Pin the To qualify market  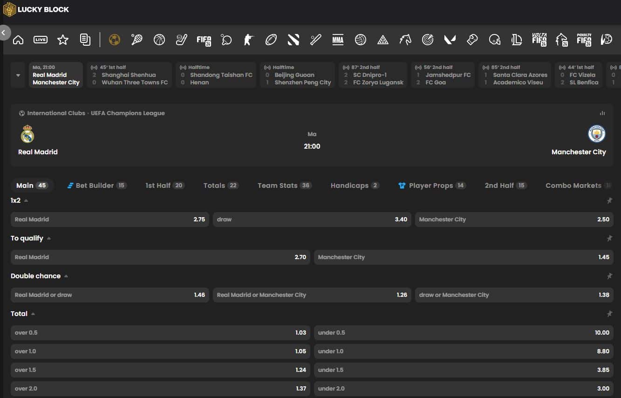pyautogui.click(x=609, y=238)
